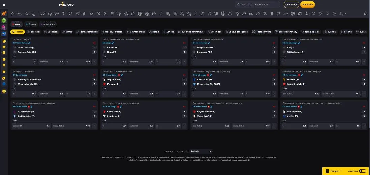This screenshot has height=175, width=370.
Task: Expand more markets for Angleterre vs Espagne
Action: [184, 94]
